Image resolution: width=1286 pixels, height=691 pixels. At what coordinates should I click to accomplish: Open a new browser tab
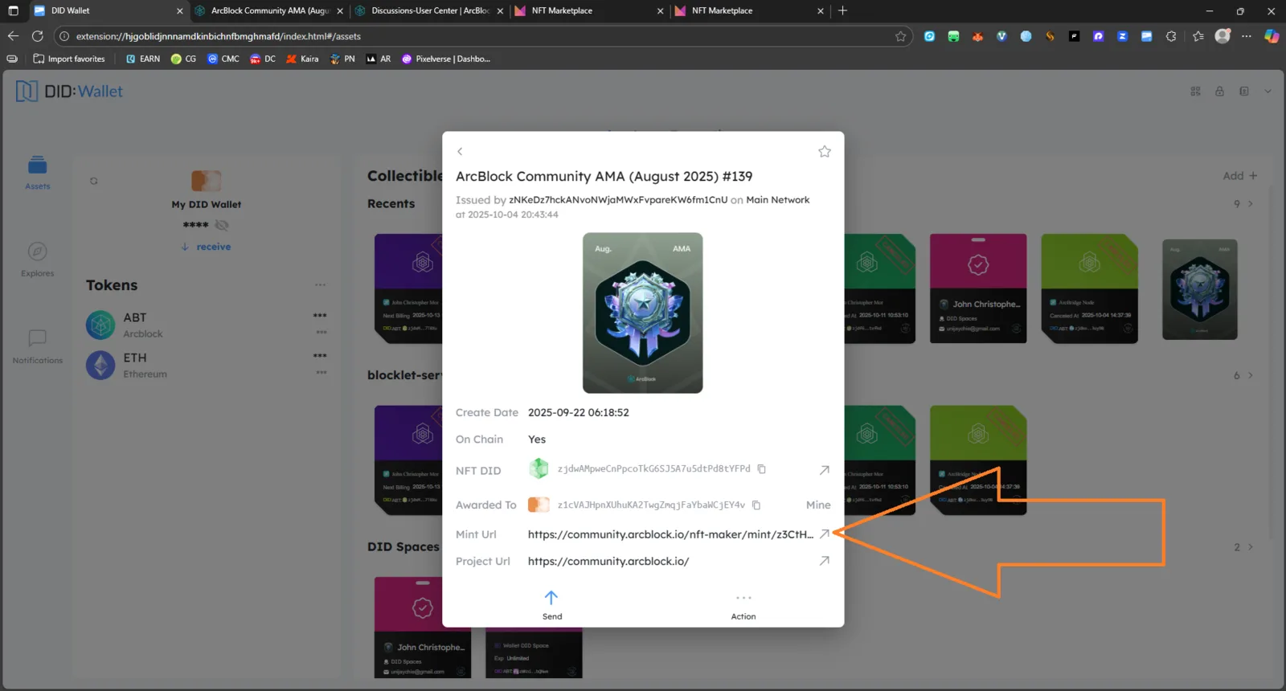tap(842, 11)
